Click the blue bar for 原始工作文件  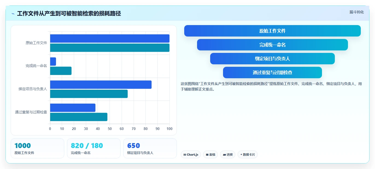coord(110,38)
